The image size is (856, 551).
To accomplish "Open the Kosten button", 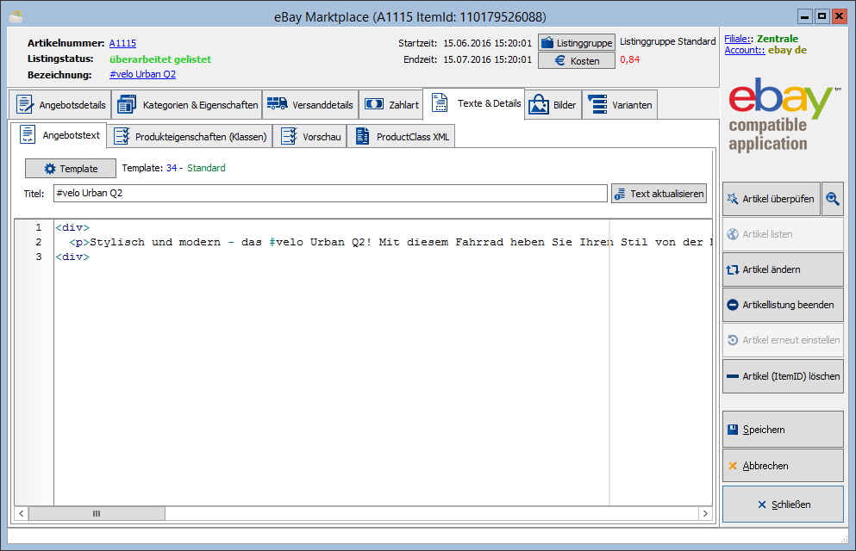I will pos(577,60).
